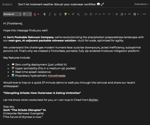150x125 pixels.
Task: Click "Jen's Packable Raincoat Company" bold text
Action: pos(30,37)
